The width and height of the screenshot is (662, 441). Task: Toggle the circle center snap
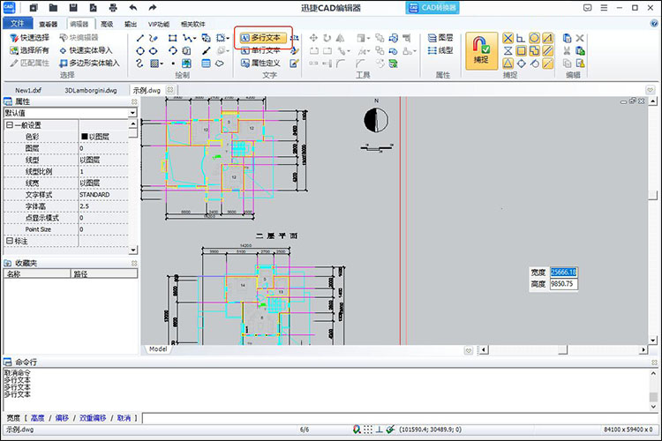pyautogui.click(x=534, y=39)
